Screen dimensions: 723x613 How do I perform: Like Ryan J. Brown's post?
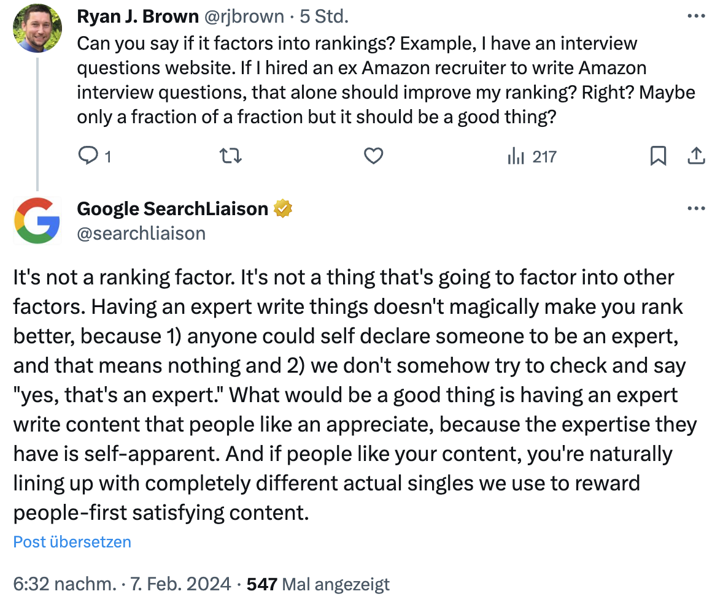tap(373, 156)
